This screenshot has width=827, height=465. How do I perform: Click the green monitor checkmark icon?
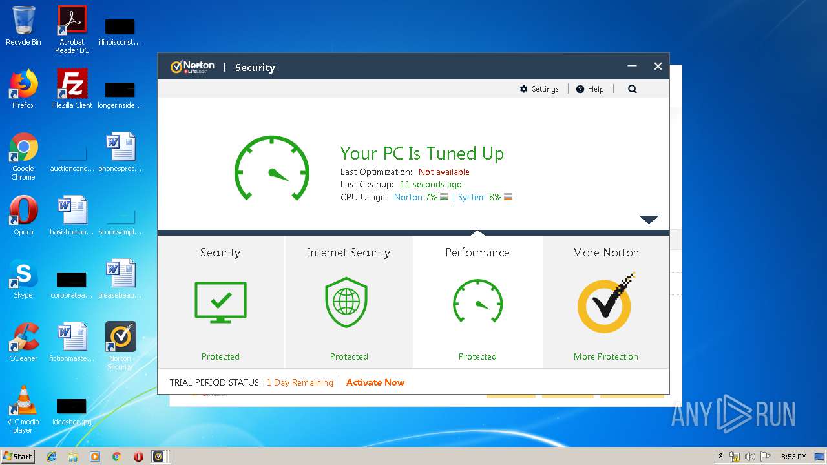tap(220, 302)
